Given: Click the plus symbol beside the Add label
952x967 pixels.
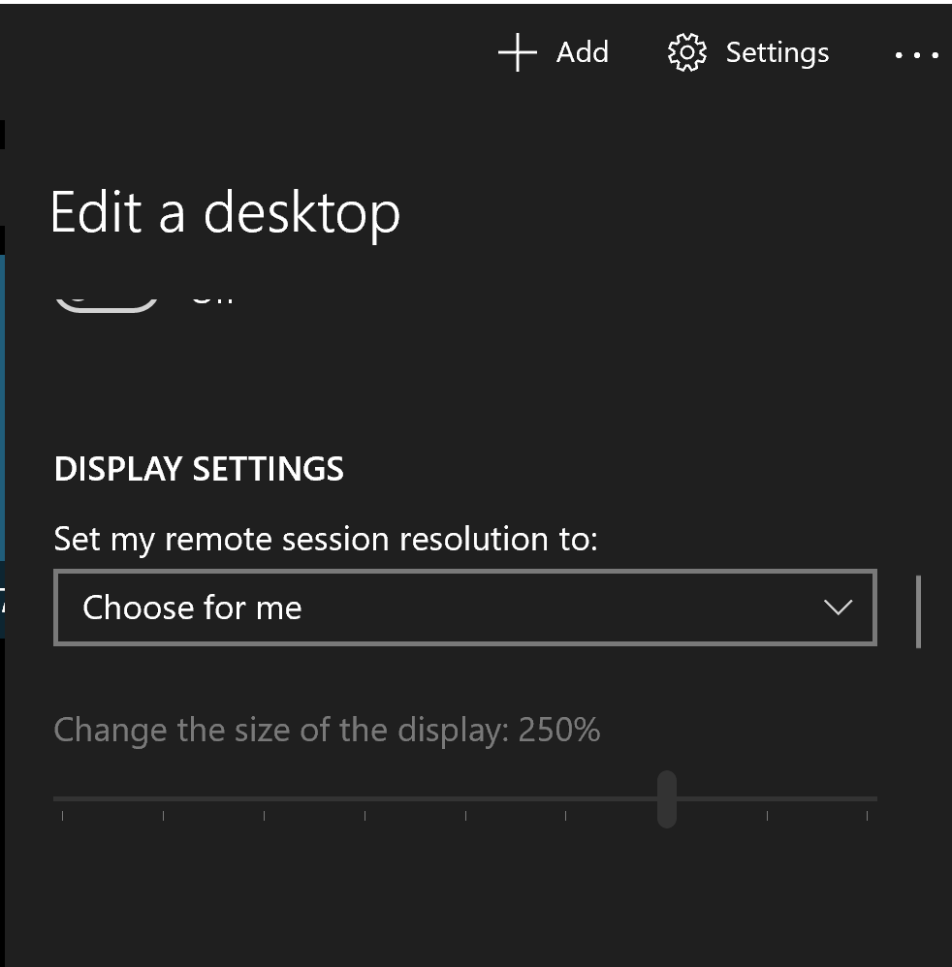Looking at the screenshot, I should pos(517,53).
